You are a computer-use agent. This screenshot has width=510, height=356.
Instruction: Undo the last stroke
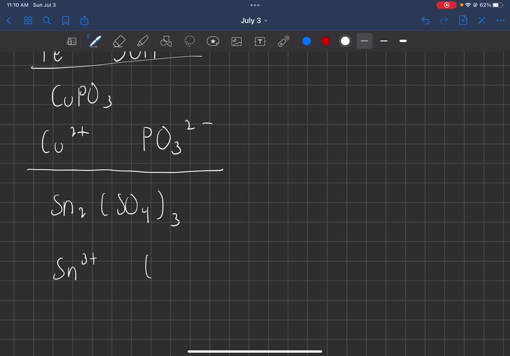tap(425, 21)
